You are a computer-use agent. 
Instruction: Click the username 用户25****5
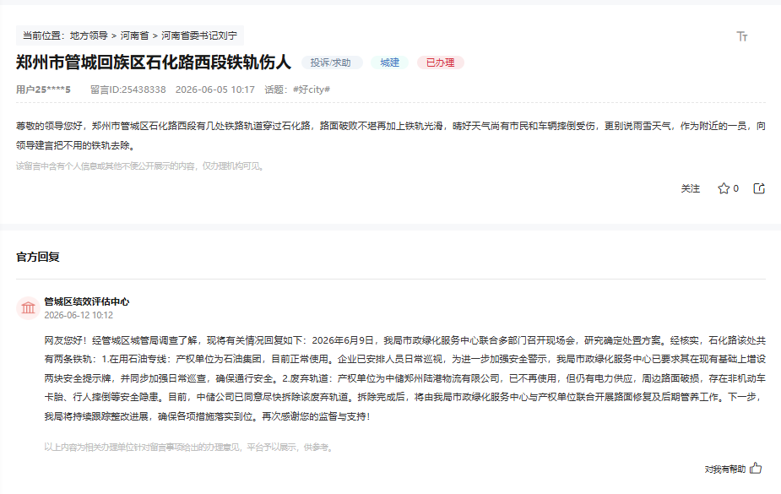click(x=43, y=90)
